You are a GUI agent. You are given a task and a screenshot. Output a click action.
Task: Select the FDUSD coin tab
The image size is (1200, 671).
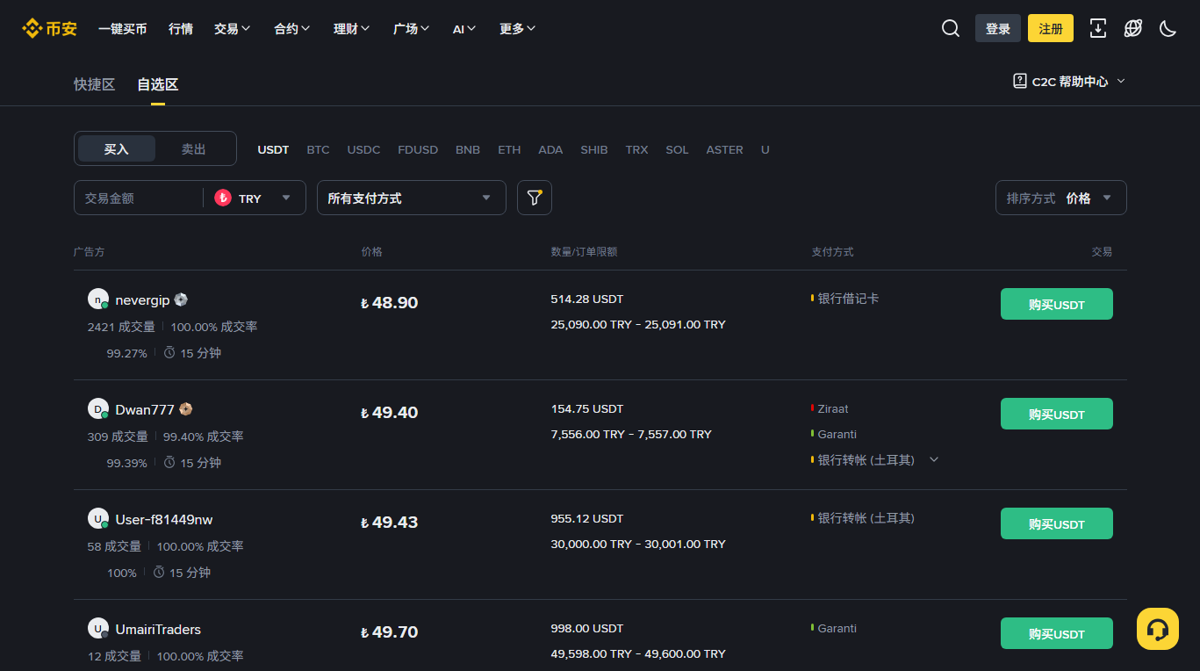[418, 149]
